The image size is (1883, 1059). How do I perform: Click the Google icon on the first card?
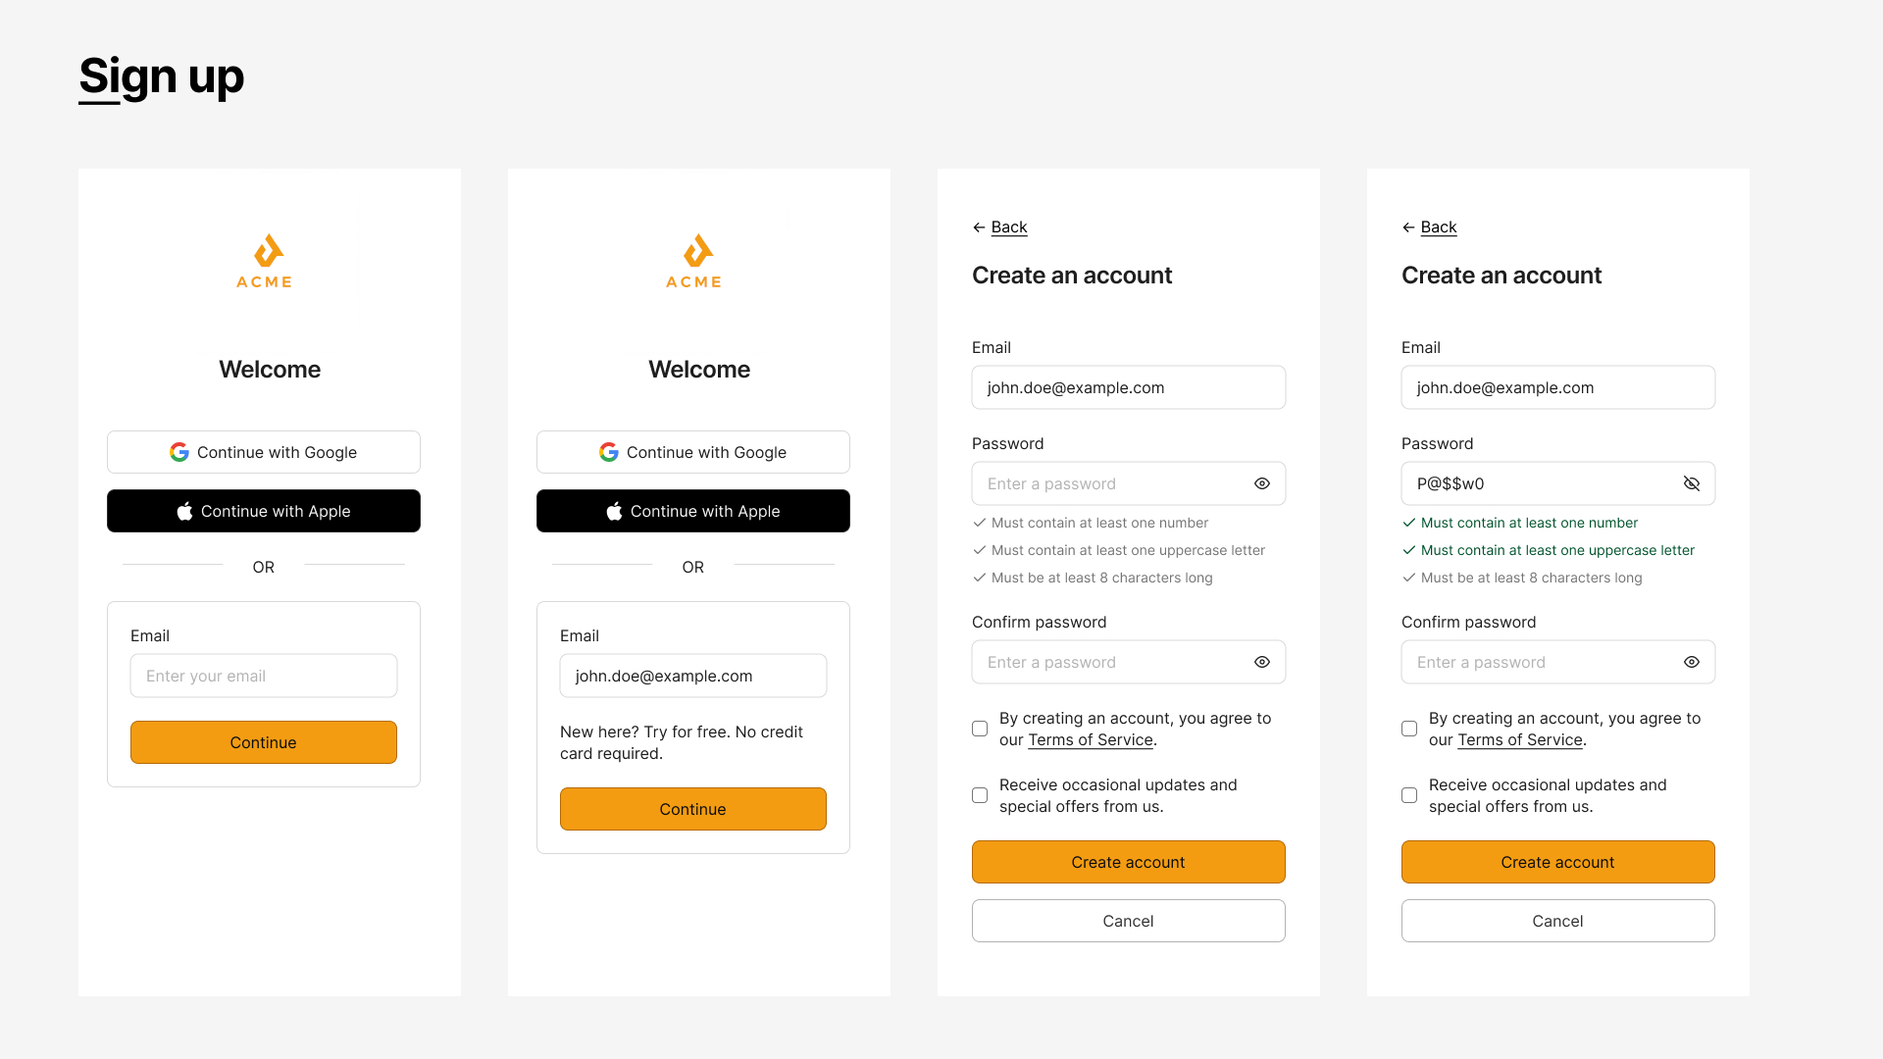pyautogui.click(x=178, y=452)
